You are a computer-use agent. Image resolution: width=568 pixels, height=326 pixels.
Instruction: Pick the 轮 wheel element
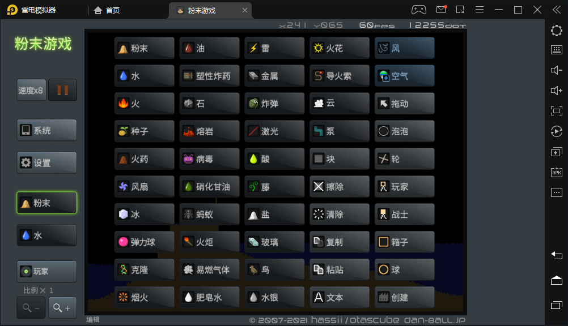[x=404, y=159]
